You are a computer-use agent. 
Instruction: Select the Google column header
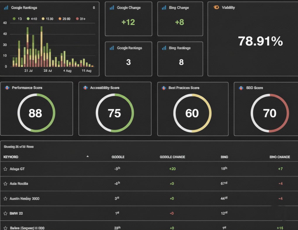coord(118,157)
